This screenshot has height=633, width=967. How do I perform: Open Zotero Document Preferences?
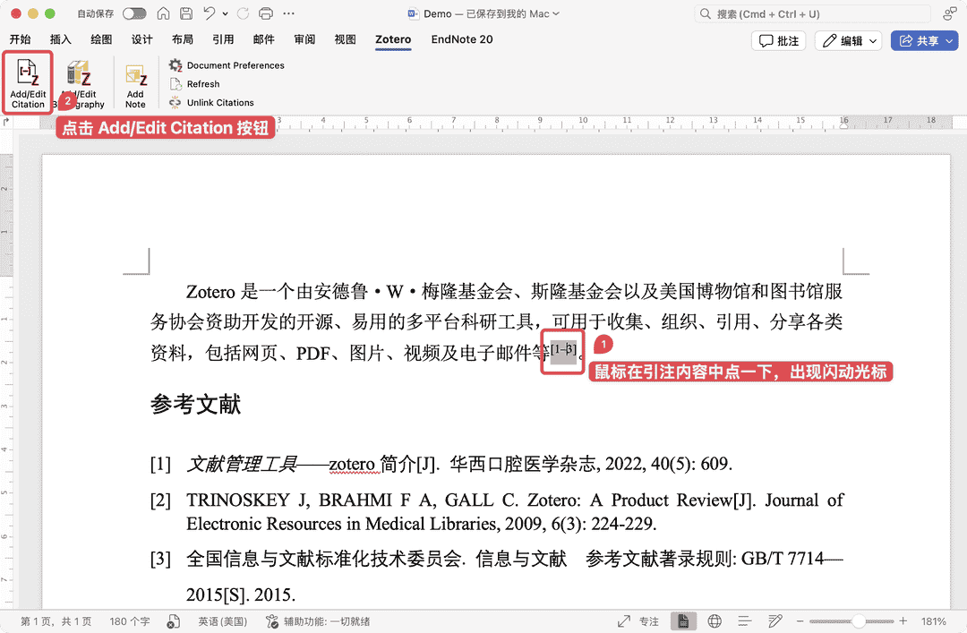(x=235, y=65)
